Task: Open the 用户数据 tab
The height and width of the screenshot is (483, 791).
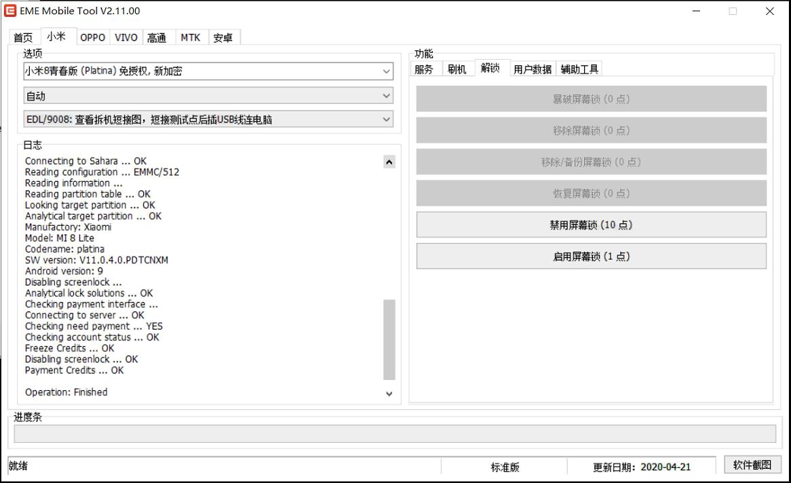Action: pyautogui.click(x=533, y=69)
